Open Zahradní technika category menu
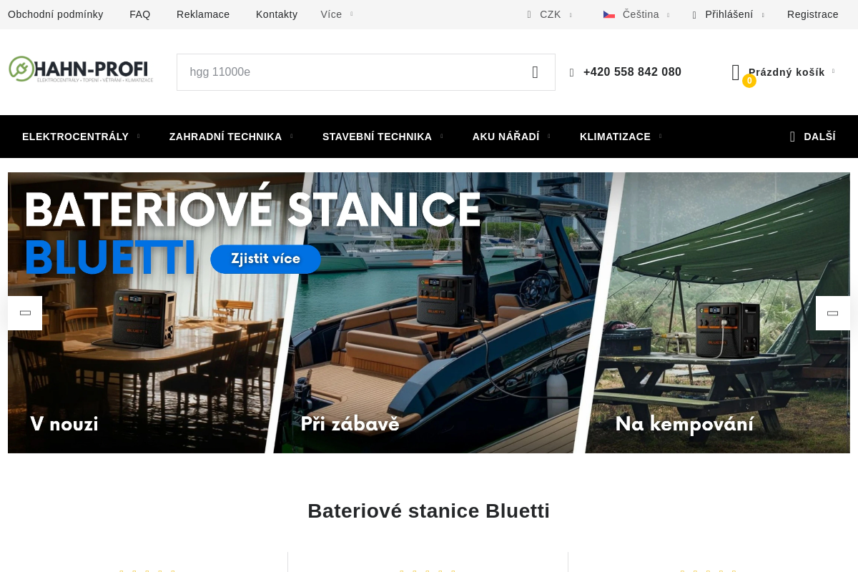The width and height of the screenshot is (858, 572). click(x=231, y=137)
